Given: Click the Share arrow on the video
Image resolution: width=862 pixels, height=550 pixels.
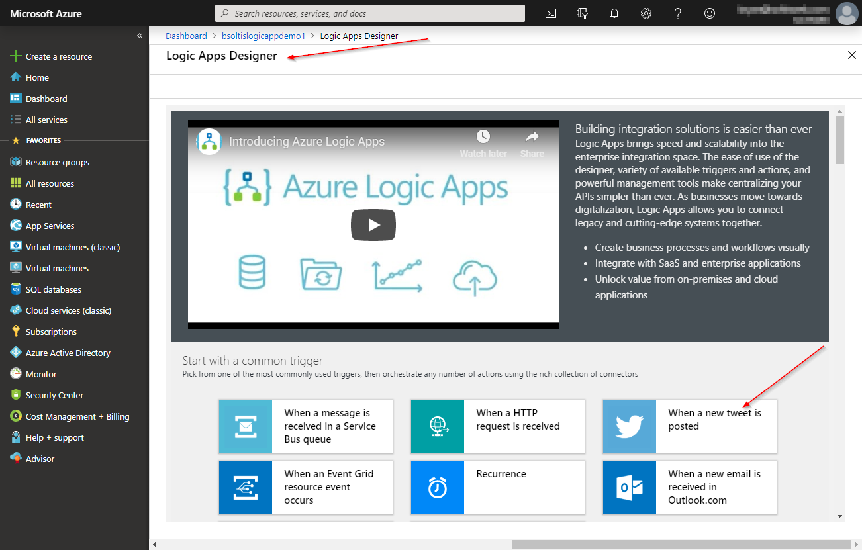Looking at the screenshot, I should pos(532,144).
